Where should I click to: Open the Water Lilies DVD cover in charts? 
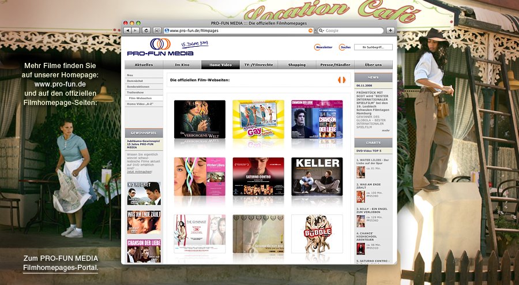click(360, 172)
